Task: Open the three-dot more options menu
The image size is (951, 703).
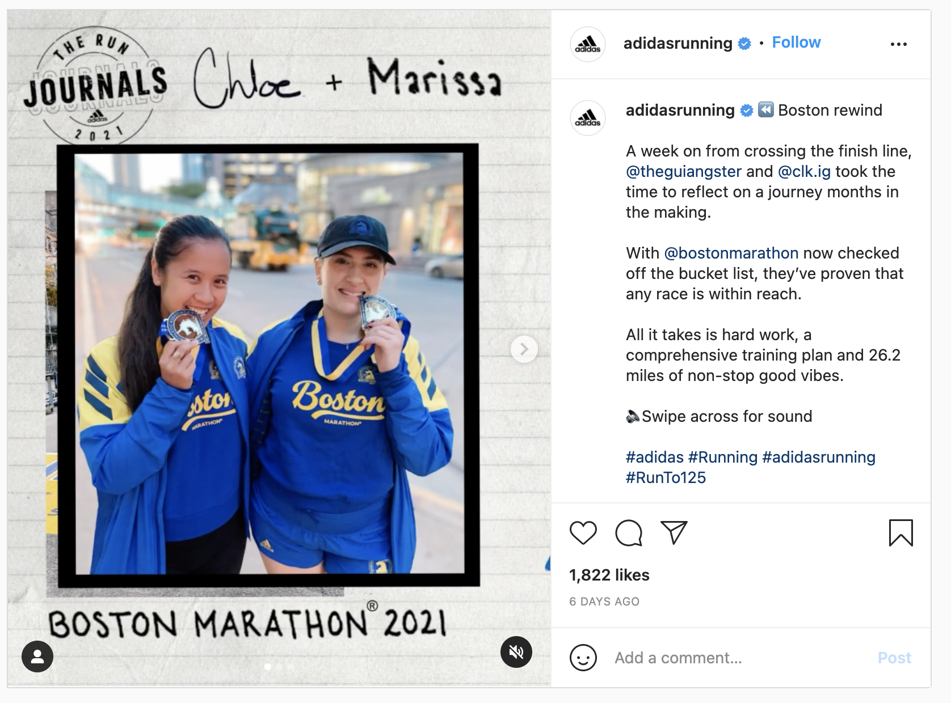Action: pos(898,44)
